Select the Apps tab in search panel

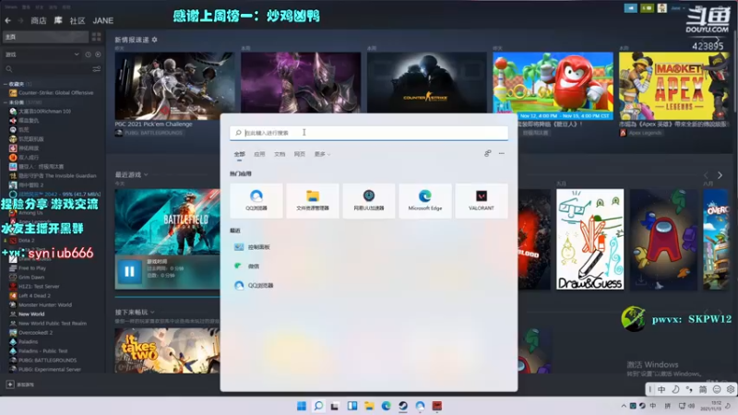point(259,154)
